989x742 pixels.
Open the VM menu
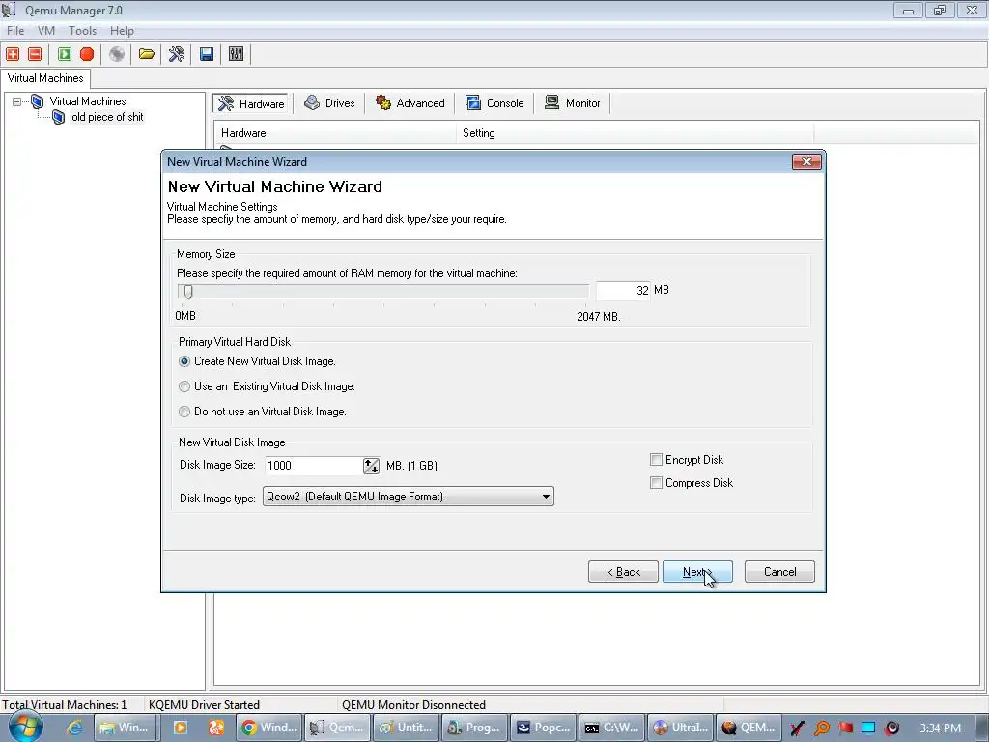pyautogui.click(x=46, y=30)
